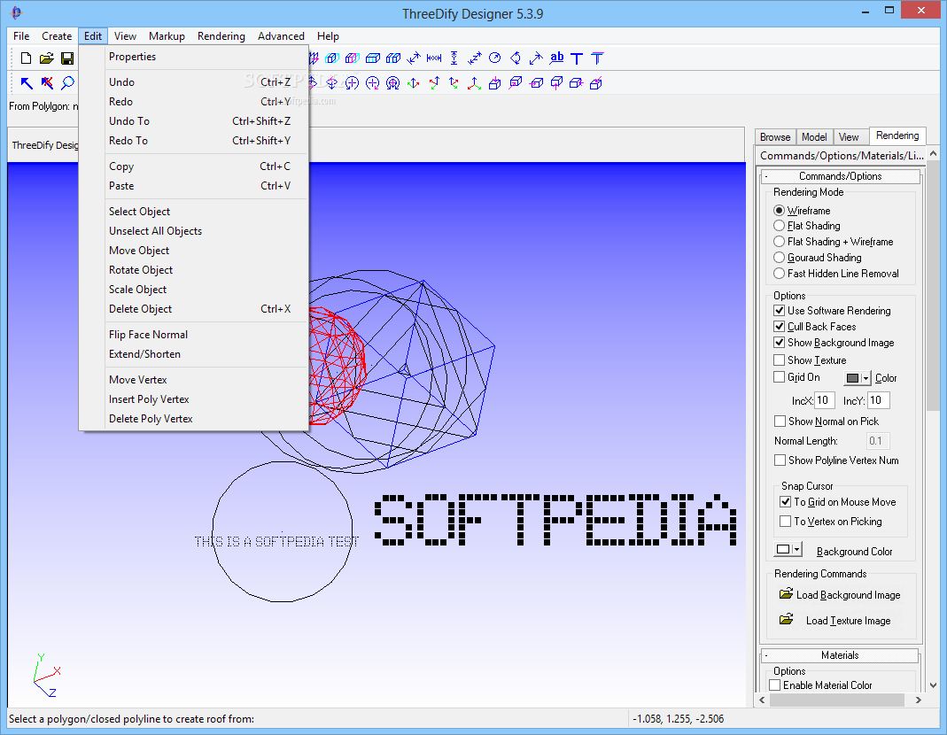Select Flat Shading + Wireframe mode
The width and height of the screenshot is (947, 735).
[x=779, y=241]
